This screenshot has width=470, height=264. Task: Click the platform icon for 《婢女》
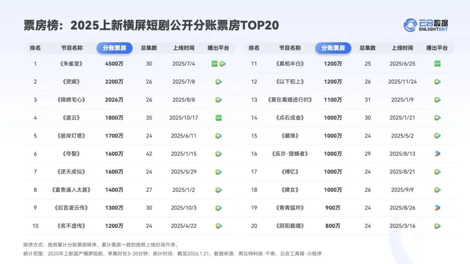pyautogui.click(x=437, y=190)
